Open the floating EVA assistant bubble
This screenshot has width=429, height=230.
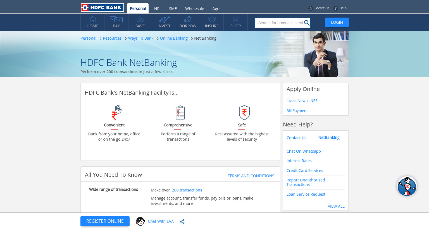pyautogui.click(x=407, y=186)
